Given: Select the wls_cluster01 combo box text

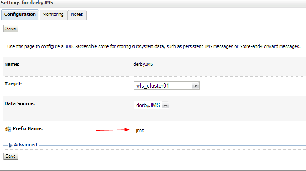Looking at the screenshot, I should [152, 85].
